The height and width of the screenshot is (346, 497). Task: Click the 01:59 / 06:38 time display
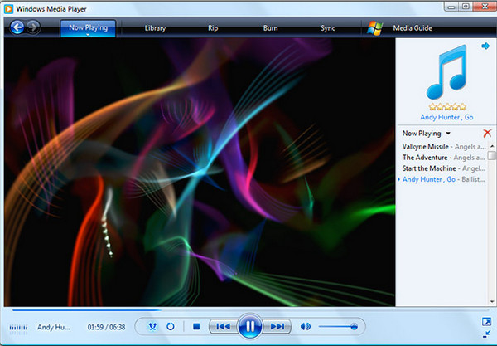pyautogui.click(x=106, y=327)
